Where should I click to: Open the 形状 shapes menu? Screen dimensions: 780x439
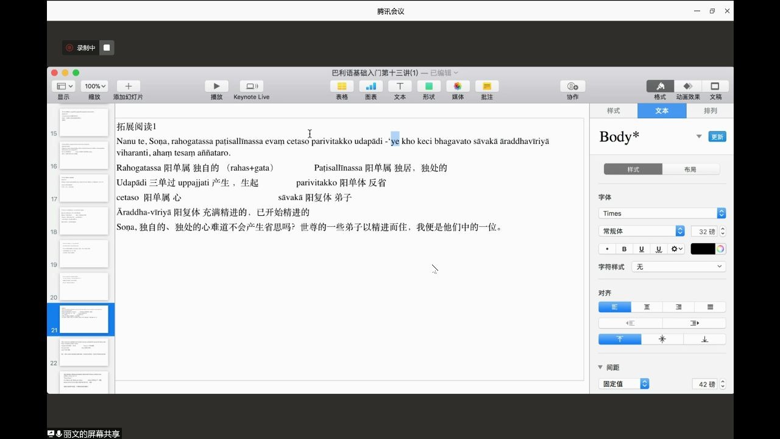(429, 87)
